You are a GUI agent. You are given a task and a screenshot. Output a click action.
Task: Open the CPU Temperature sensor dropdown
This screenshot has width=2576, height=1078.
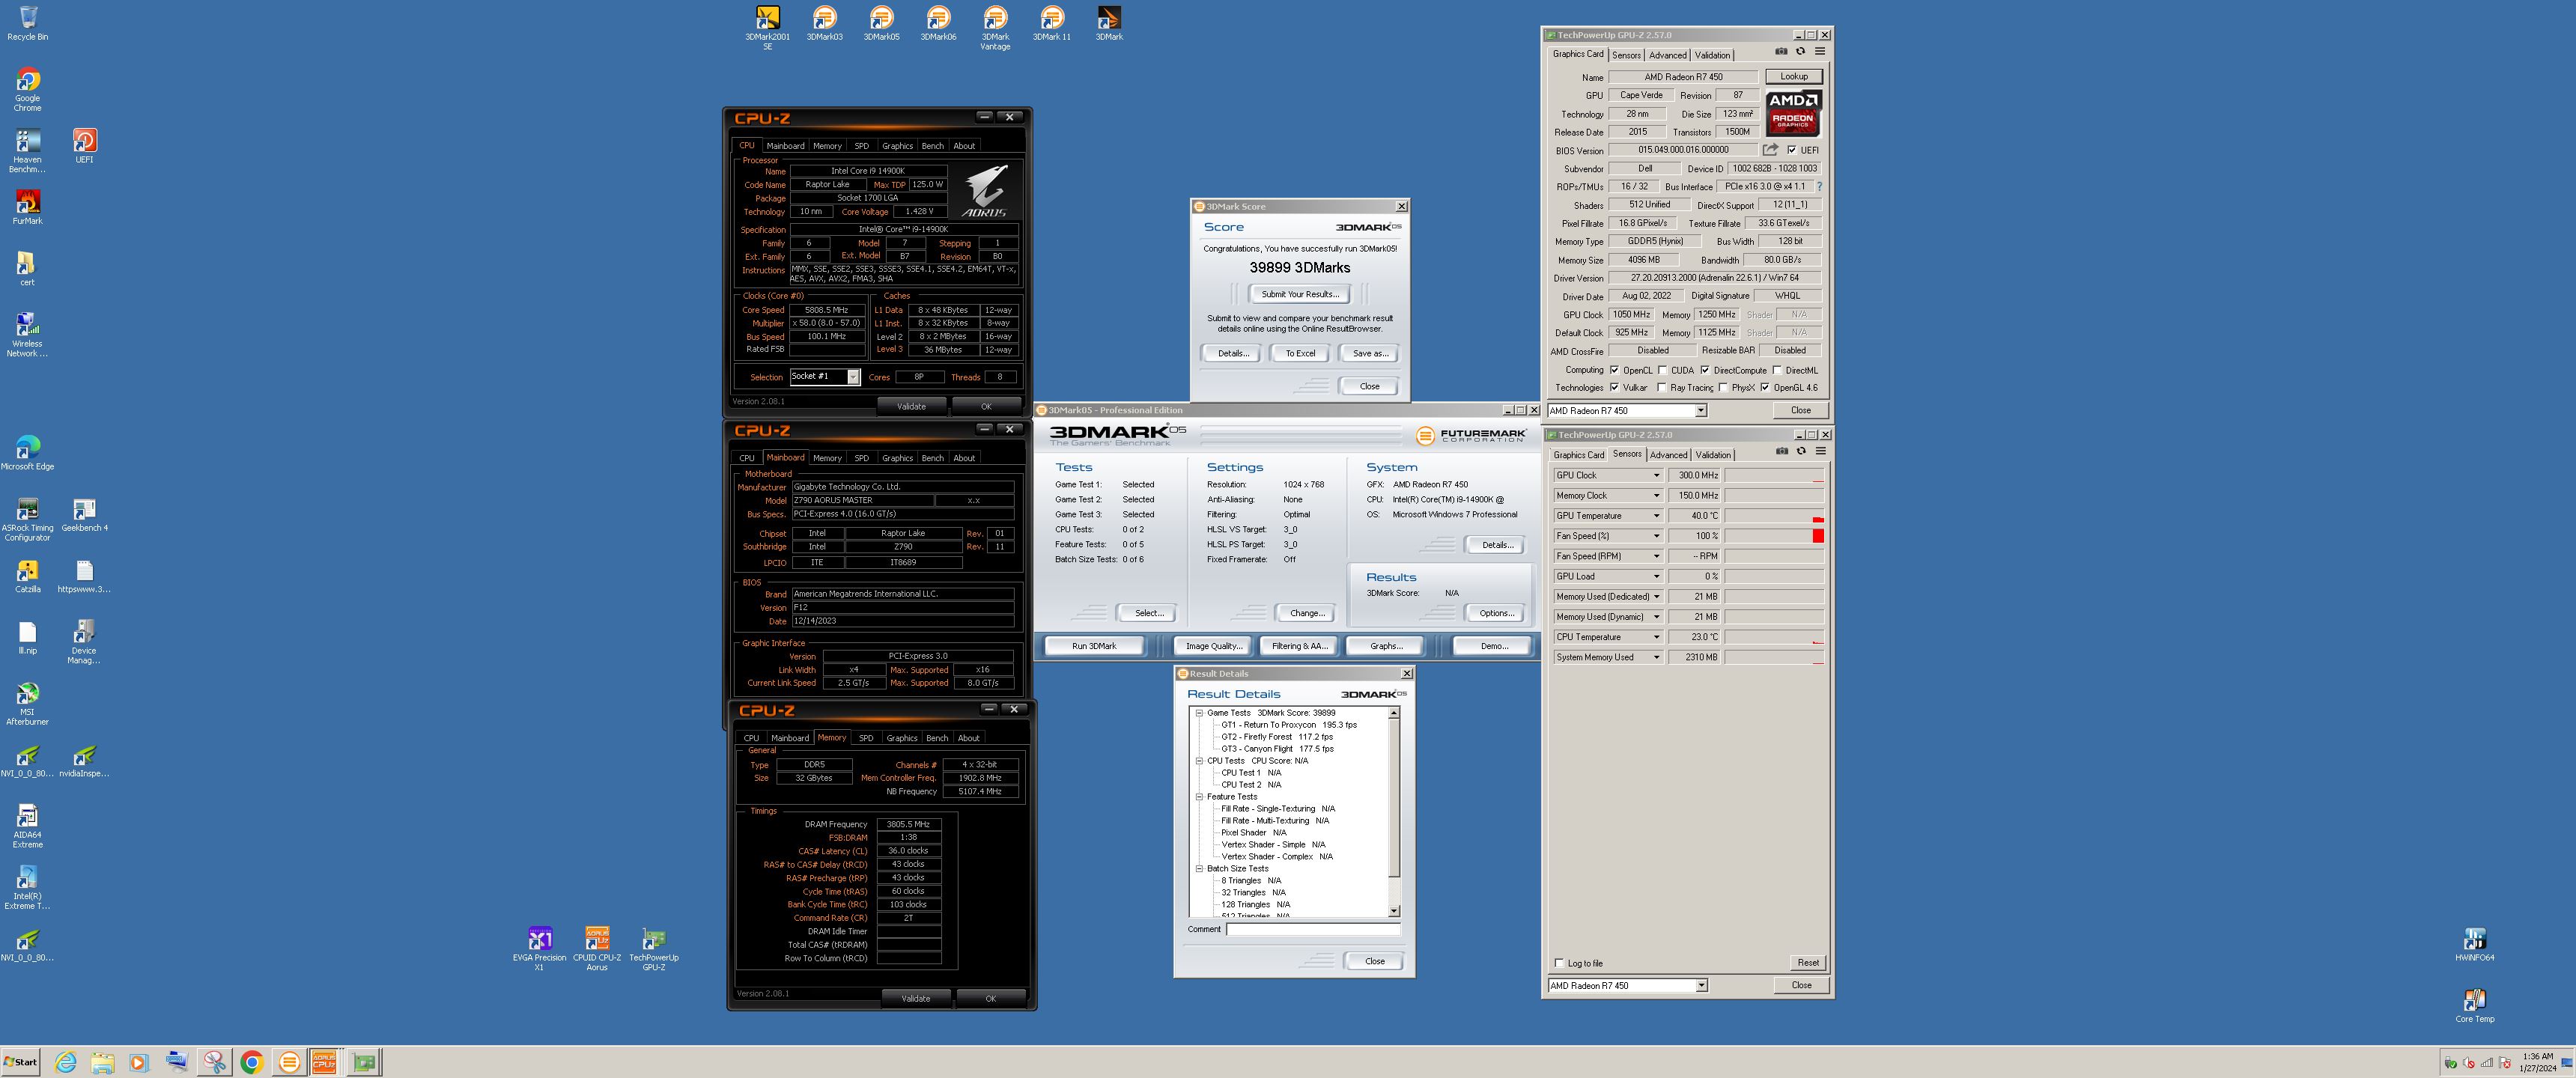(1656, 637)
